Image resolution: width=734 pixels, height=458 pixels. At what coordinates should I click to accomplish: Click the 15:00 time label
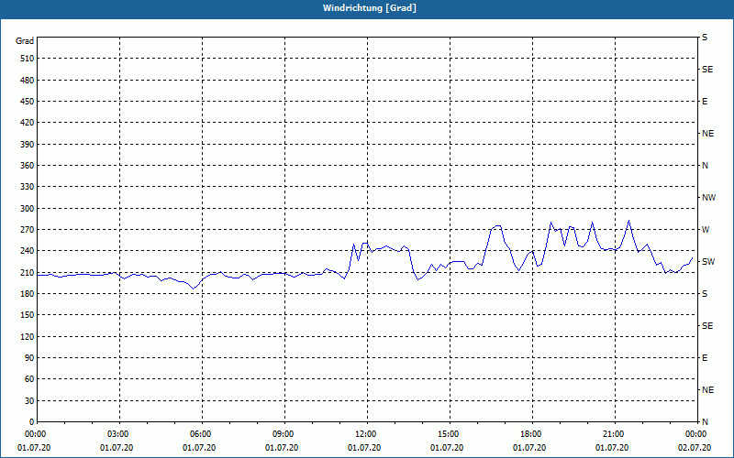tap(450, 434)
